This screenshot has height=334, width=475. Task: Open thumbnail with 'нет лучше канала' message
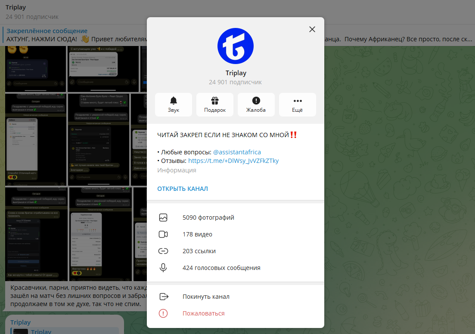[x=99, y=140]
